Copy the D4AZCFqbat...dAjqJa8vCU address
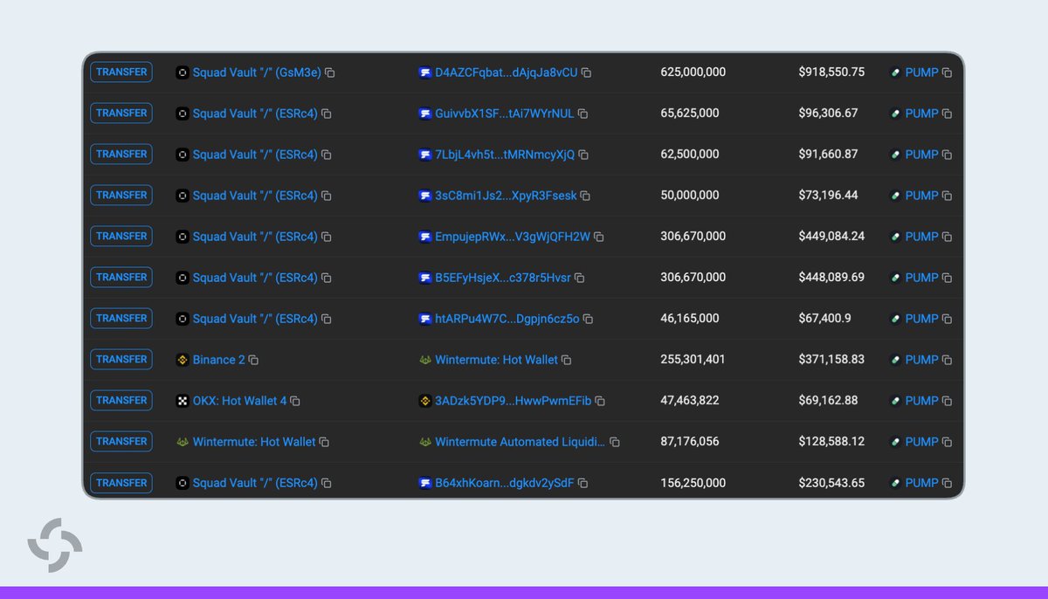 pyautogui.click(x=587, y=72)
